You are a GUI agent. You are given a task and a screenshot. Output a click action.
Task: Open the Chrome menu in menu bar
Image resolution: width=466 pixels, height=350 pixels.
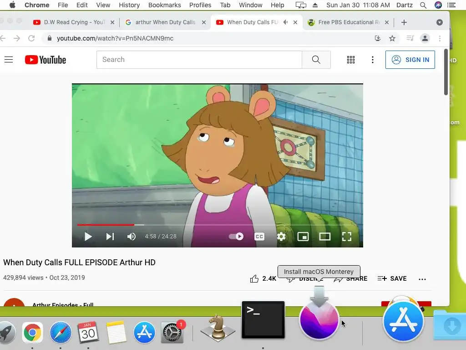37,5
